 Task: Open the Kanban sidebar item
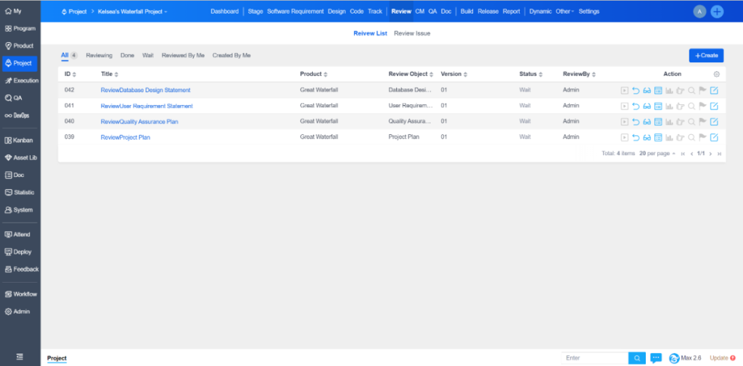coord(20,140)
